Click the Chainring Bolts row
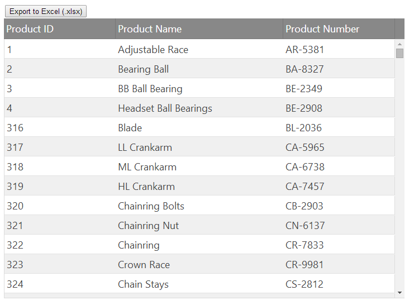414x305 pixels. [151, 206]
